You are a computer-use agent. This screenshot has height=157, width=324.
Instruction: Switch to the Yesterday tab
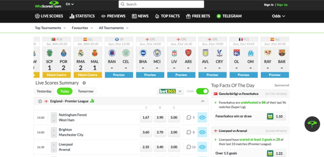[x=44, y=91]
